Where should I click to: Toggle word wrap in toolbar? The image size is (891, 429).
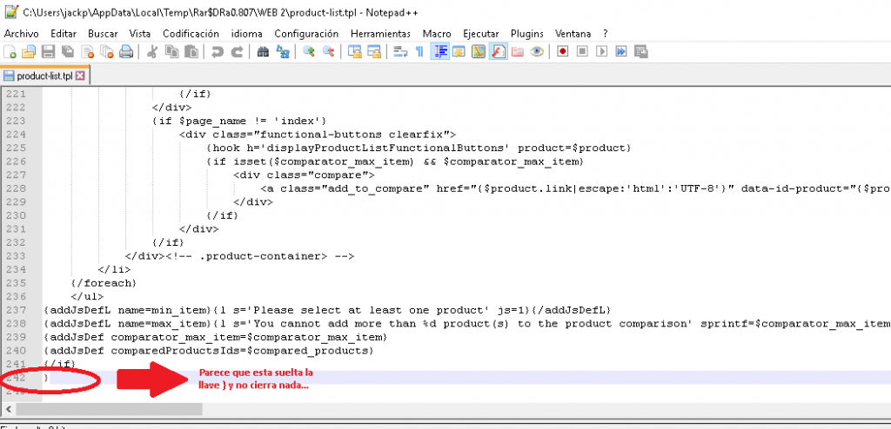[x=400, y=52]
